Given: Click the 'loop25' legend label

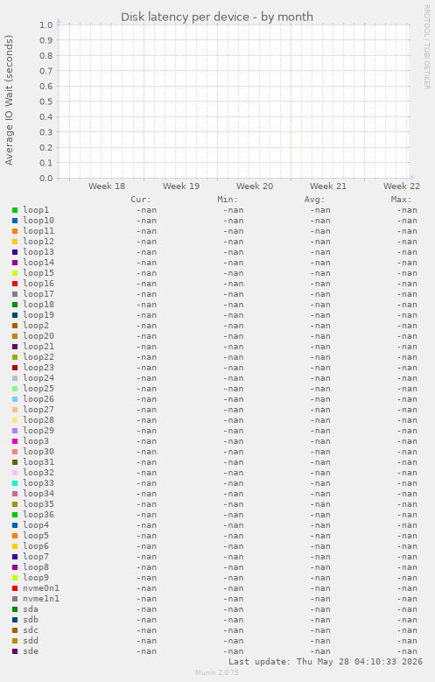Looking at the screenshot, I should coord(39,389).
